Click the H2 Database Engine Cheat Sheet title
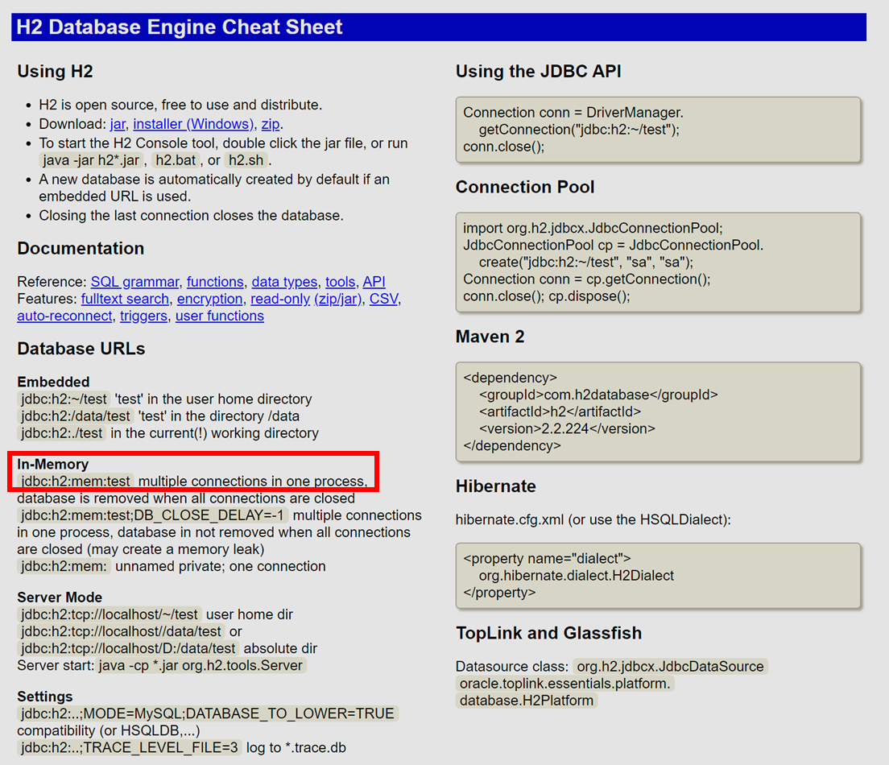 coord(179,27)
